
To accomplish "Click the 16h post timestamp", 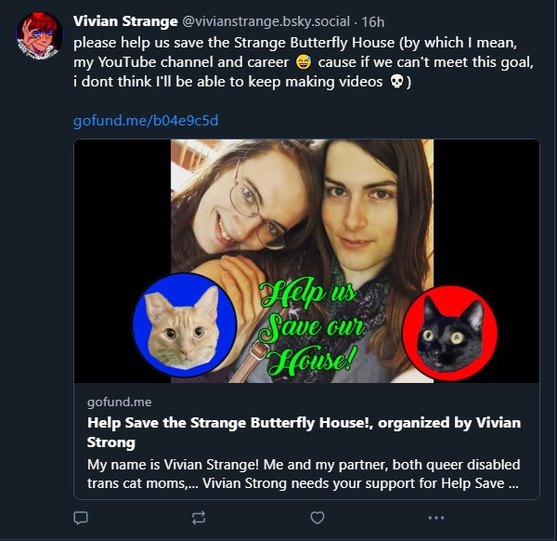I will [x=372, y=21].
